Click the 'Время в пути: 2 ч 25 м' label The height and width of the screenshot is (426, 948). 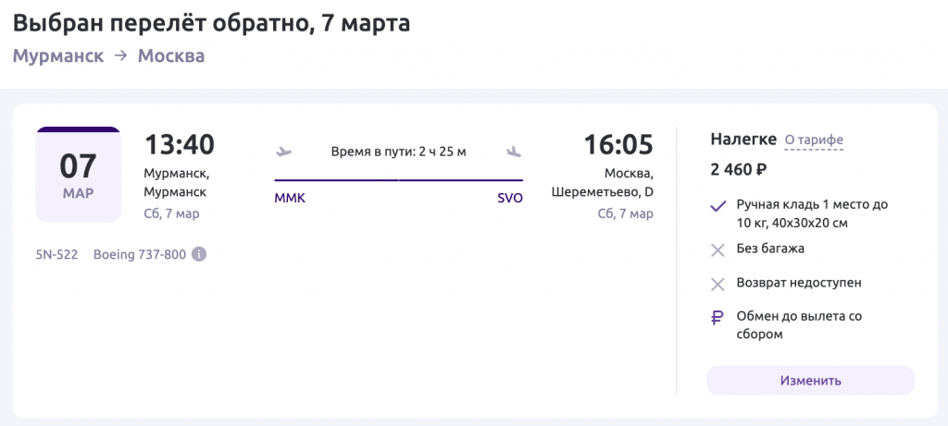399,151
